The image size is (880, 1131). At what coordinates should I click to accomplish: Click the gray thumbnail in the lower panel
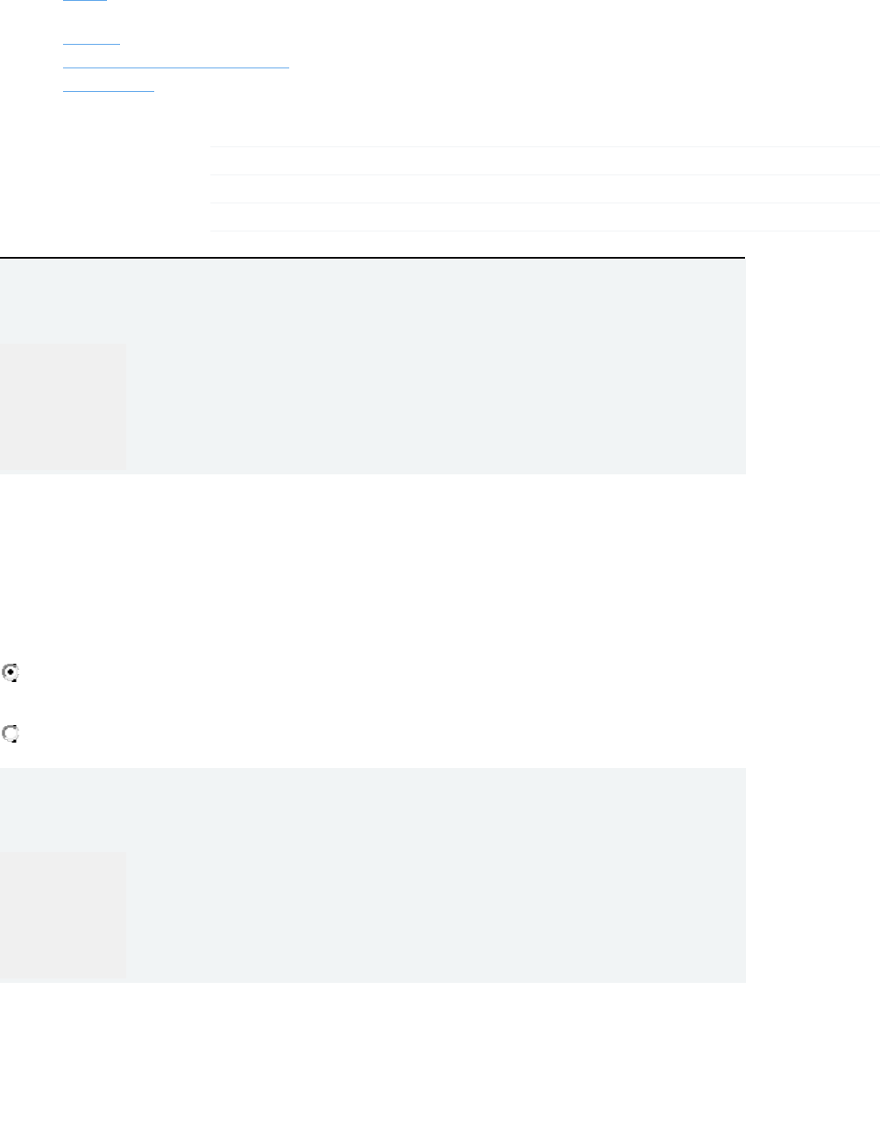(63, 914)
